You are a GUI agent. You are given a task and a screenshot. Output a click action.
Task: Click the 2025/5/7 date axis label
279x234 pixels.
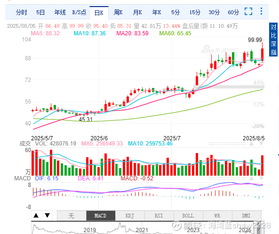(x=42, y=138)
